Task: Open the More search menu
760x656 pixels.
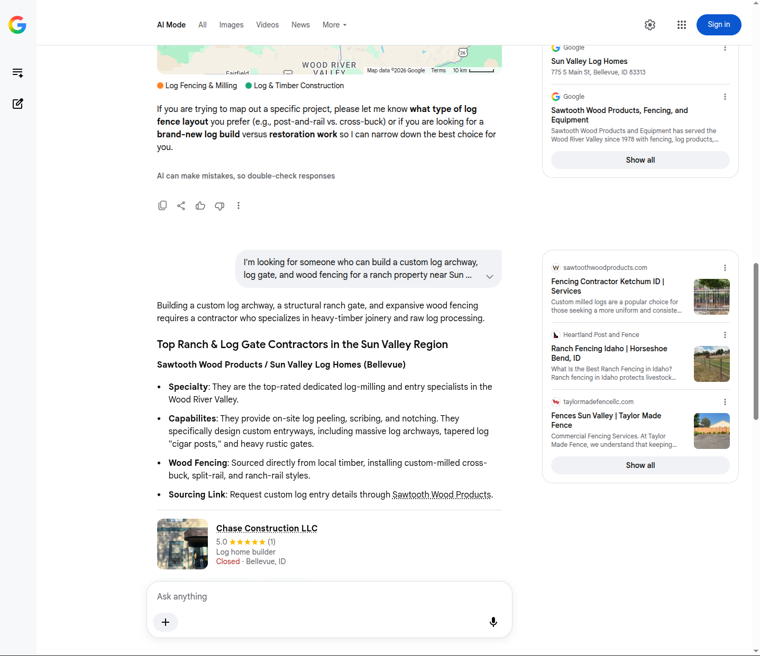Action: [335, 25]
